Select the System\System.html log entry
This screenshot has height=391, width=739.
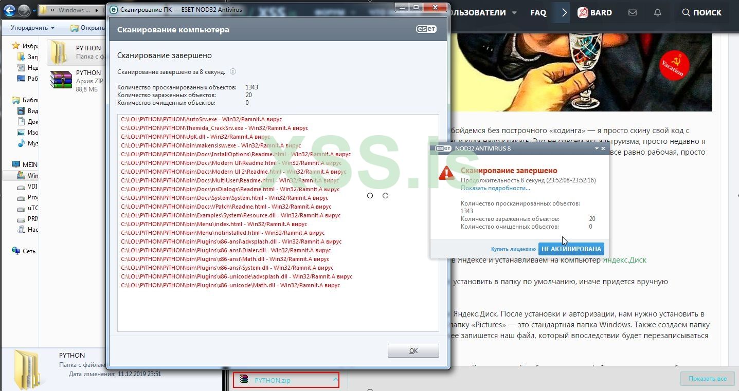point(225,198)
